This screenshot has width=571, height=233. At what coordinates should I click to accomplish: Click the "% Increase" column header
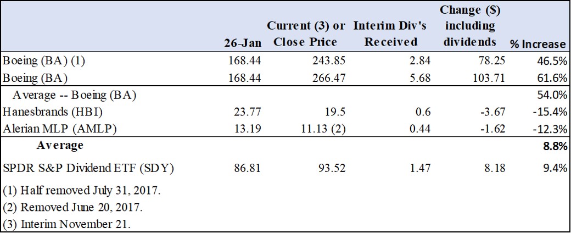click(537, 44)
